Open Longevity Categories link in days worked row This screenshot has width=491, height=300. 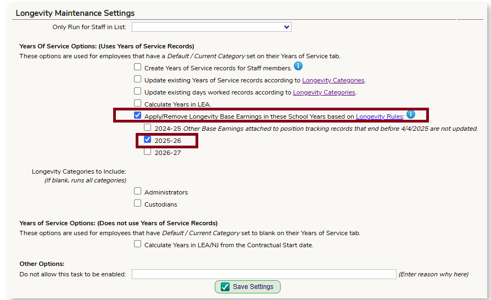(324, 92)
